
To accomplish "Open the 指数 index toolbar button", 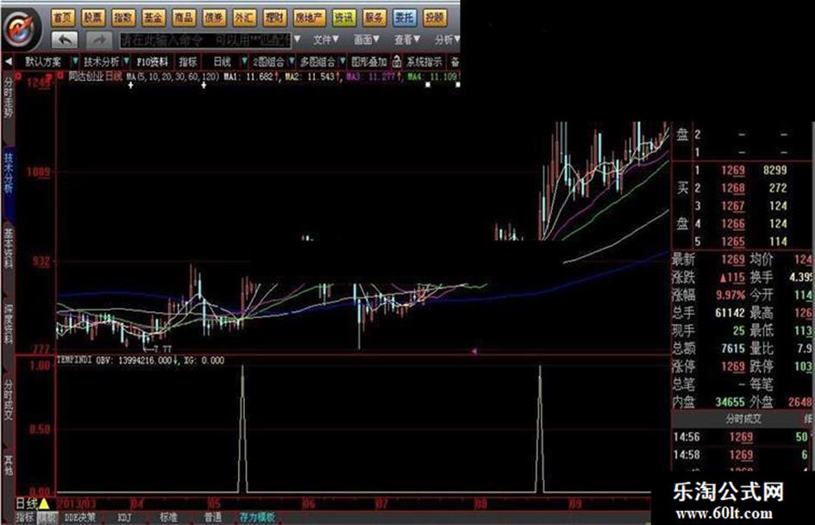I will [123, 18].
